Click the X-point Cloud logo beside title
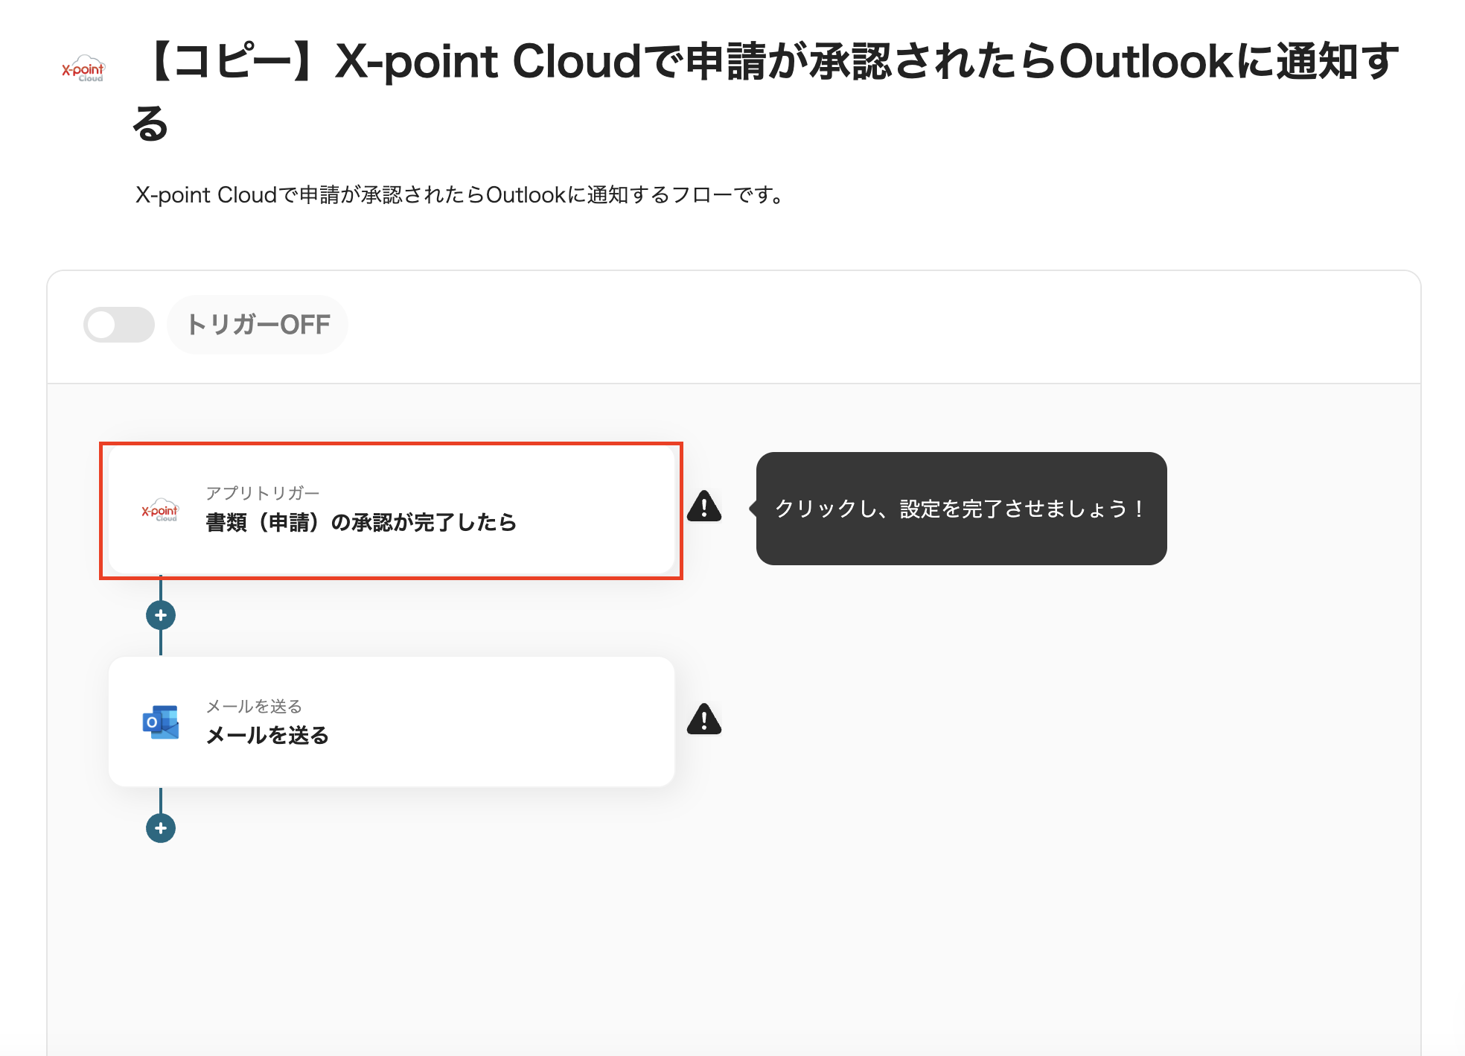 (83, 69)
